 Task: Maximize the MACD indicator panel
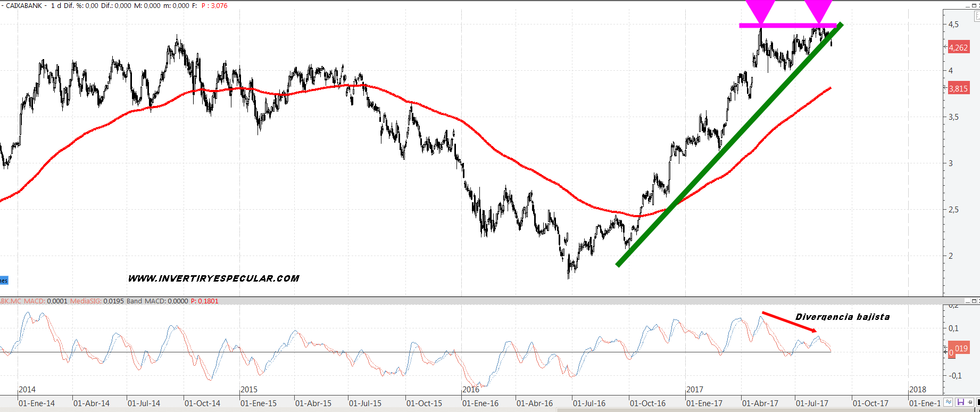pyautogui.click(x=974, y=301)
